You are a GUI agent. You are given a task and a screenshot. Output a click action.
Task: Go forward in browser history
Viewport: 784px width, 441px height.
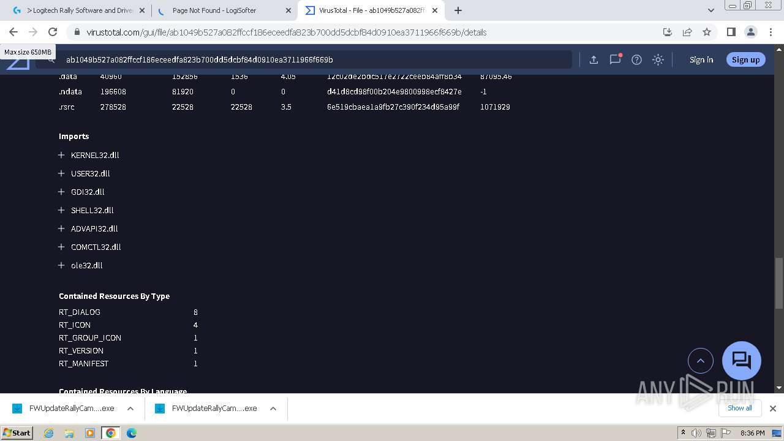pyautogui.click(x=33, y=32)
